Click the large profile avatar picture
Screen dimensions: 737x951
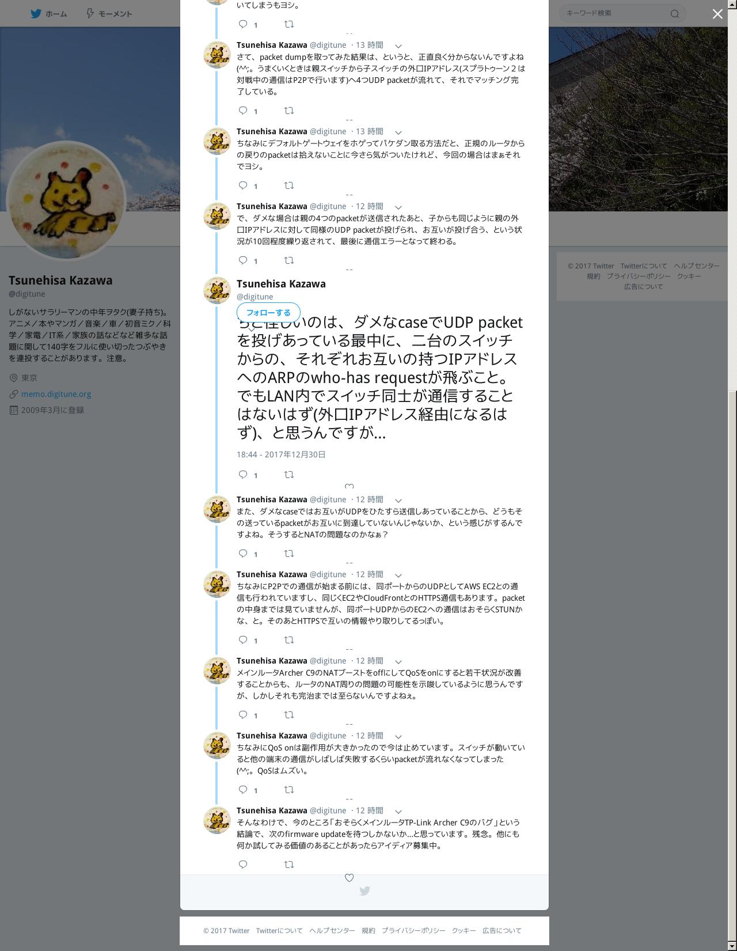pos(66,200)
